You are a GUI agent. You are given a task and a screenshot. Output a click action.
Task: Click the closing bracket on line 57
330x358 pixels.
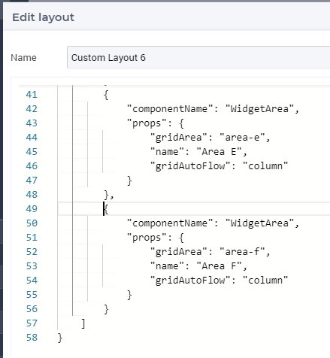(83, 323)
